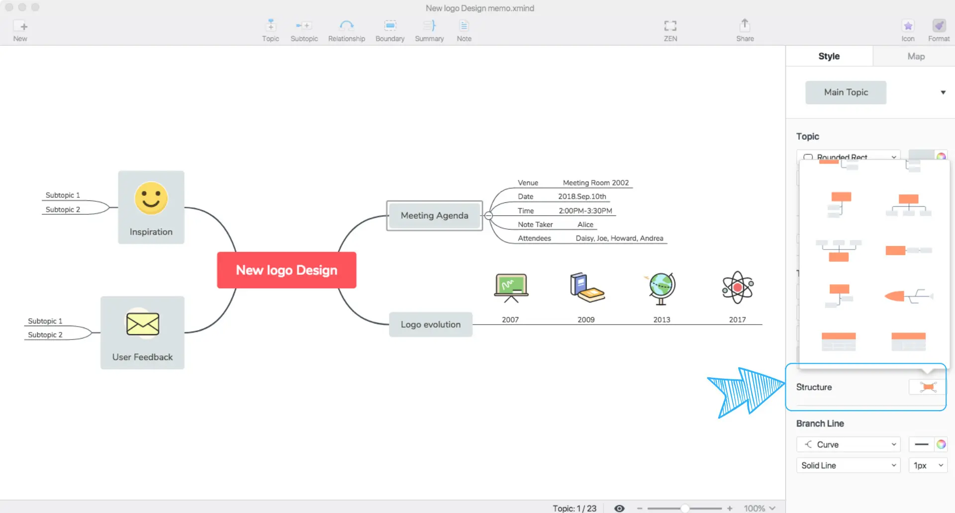Enter ZEN full-screen mode

(x=670, y=31)
